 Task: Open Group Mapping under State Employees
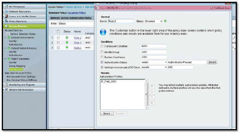(17, 66)
